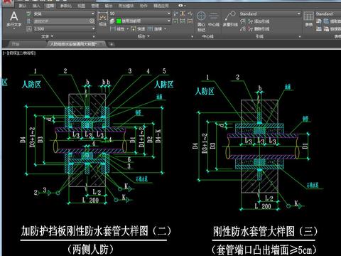
Task: Select the 表格 table tool
Action: pos(308,19)
